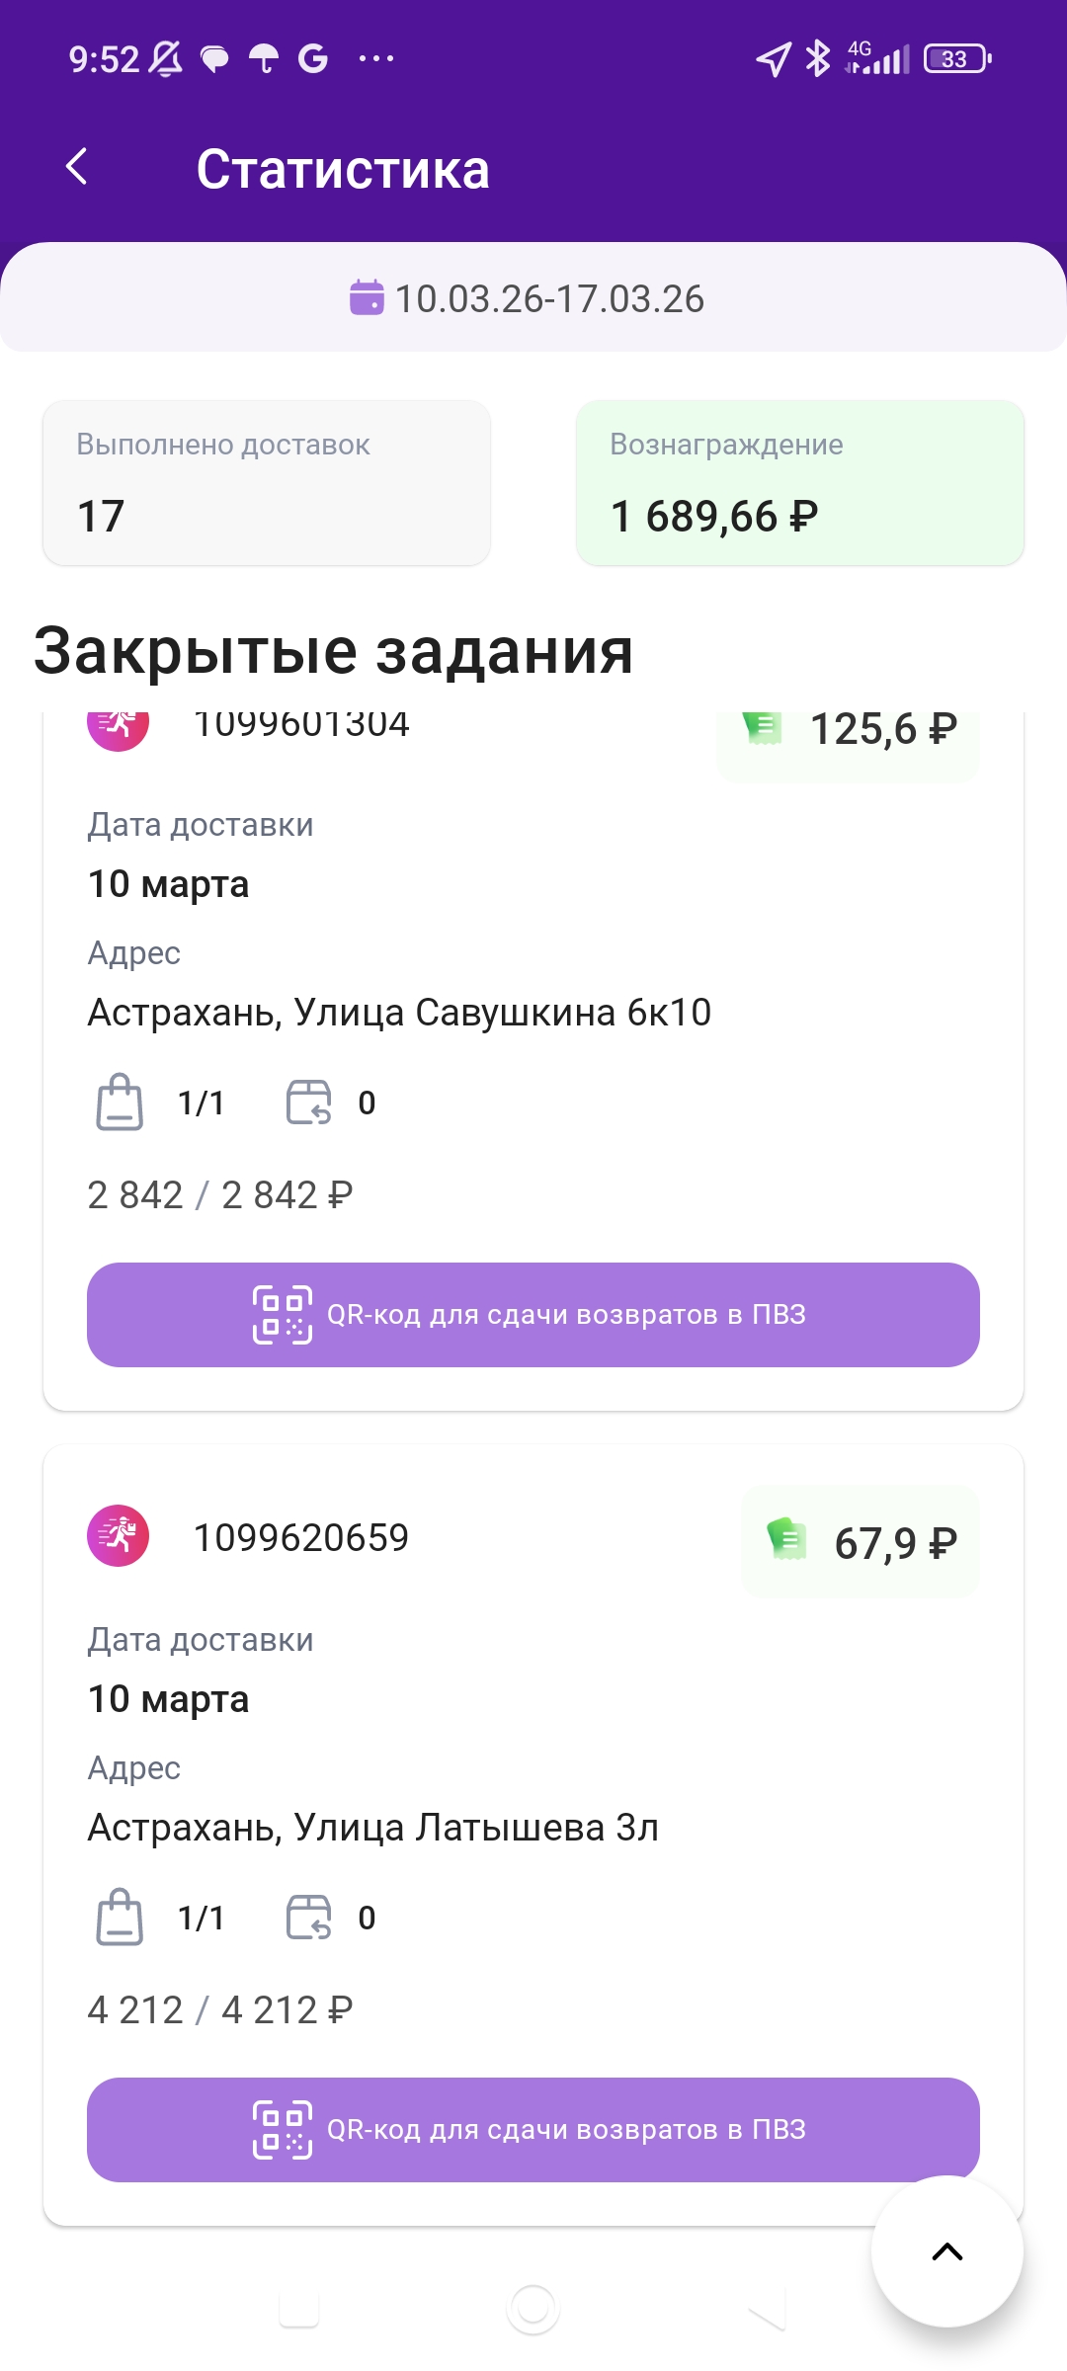Viewport: 1067px width, 2371px height.
Task: Tap the 125,6 ₽ reward badge
Action: [850, 736]
